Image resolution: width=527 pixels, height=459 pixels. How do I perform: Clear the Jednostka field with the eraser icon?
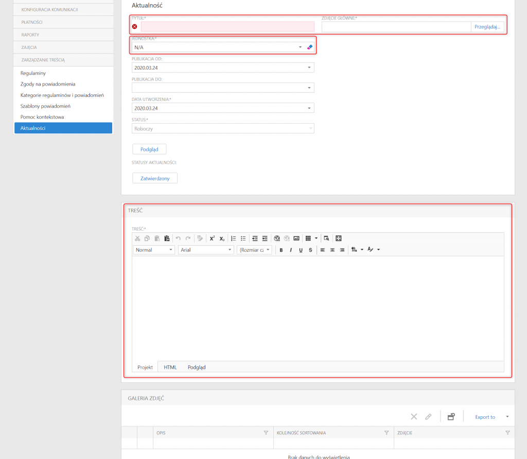coord(310,47)
